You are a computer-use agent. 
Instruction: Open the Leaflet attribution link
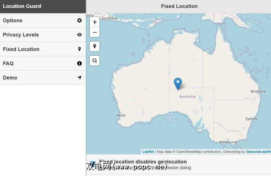pos(148,152)
